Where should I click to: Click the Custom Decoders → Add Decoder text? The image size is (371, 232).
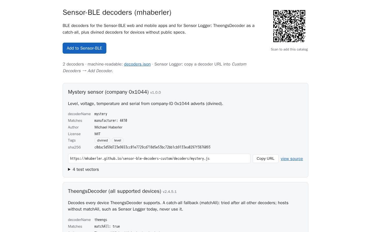tap(154, 68)
